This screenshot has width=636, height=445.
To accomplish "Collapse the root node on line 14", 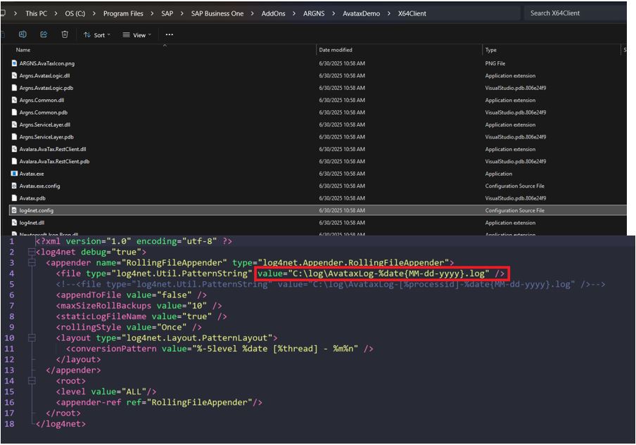I will (x=32, y=380).
